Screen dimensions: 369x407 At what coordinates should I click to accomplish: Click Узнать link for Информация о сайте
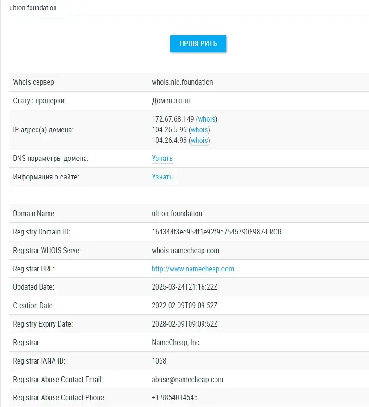[162, 177]
